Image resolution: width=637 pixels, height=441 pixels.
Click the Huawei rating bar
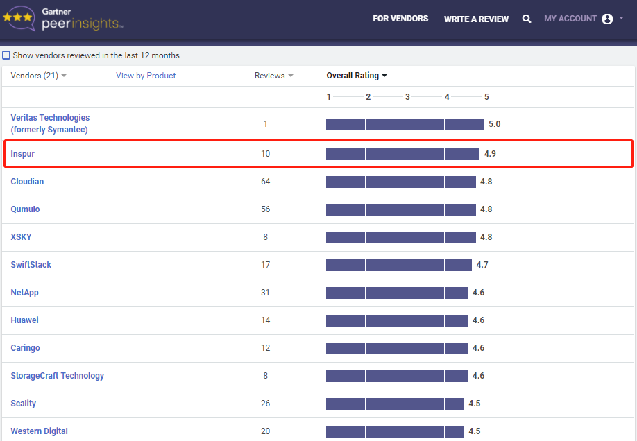pos(397,320)
